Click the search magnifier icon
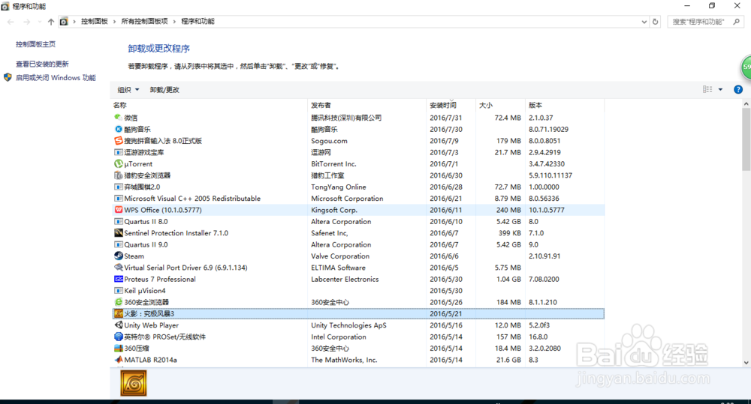Image resolution: width=751 pixels, height=404 pixels. pyautogui.click(x=737, y=22)
